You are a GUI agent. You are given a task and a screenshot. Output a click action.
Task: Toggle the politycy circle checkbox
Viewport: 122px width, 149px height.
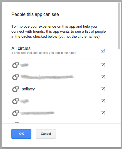point(103,89)
